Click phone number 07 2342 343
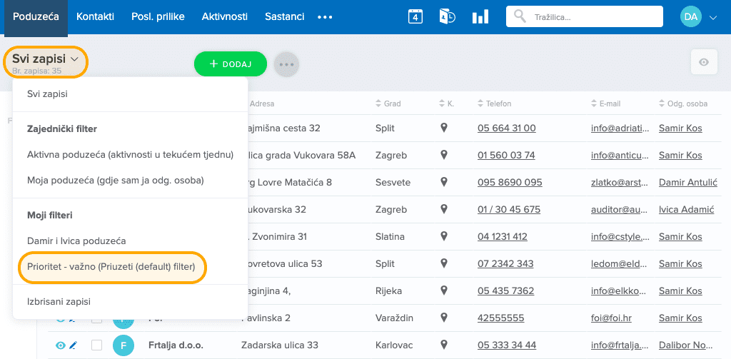This screenshot has width=731, height=359. pyautogui.click(x=505, y=263)
